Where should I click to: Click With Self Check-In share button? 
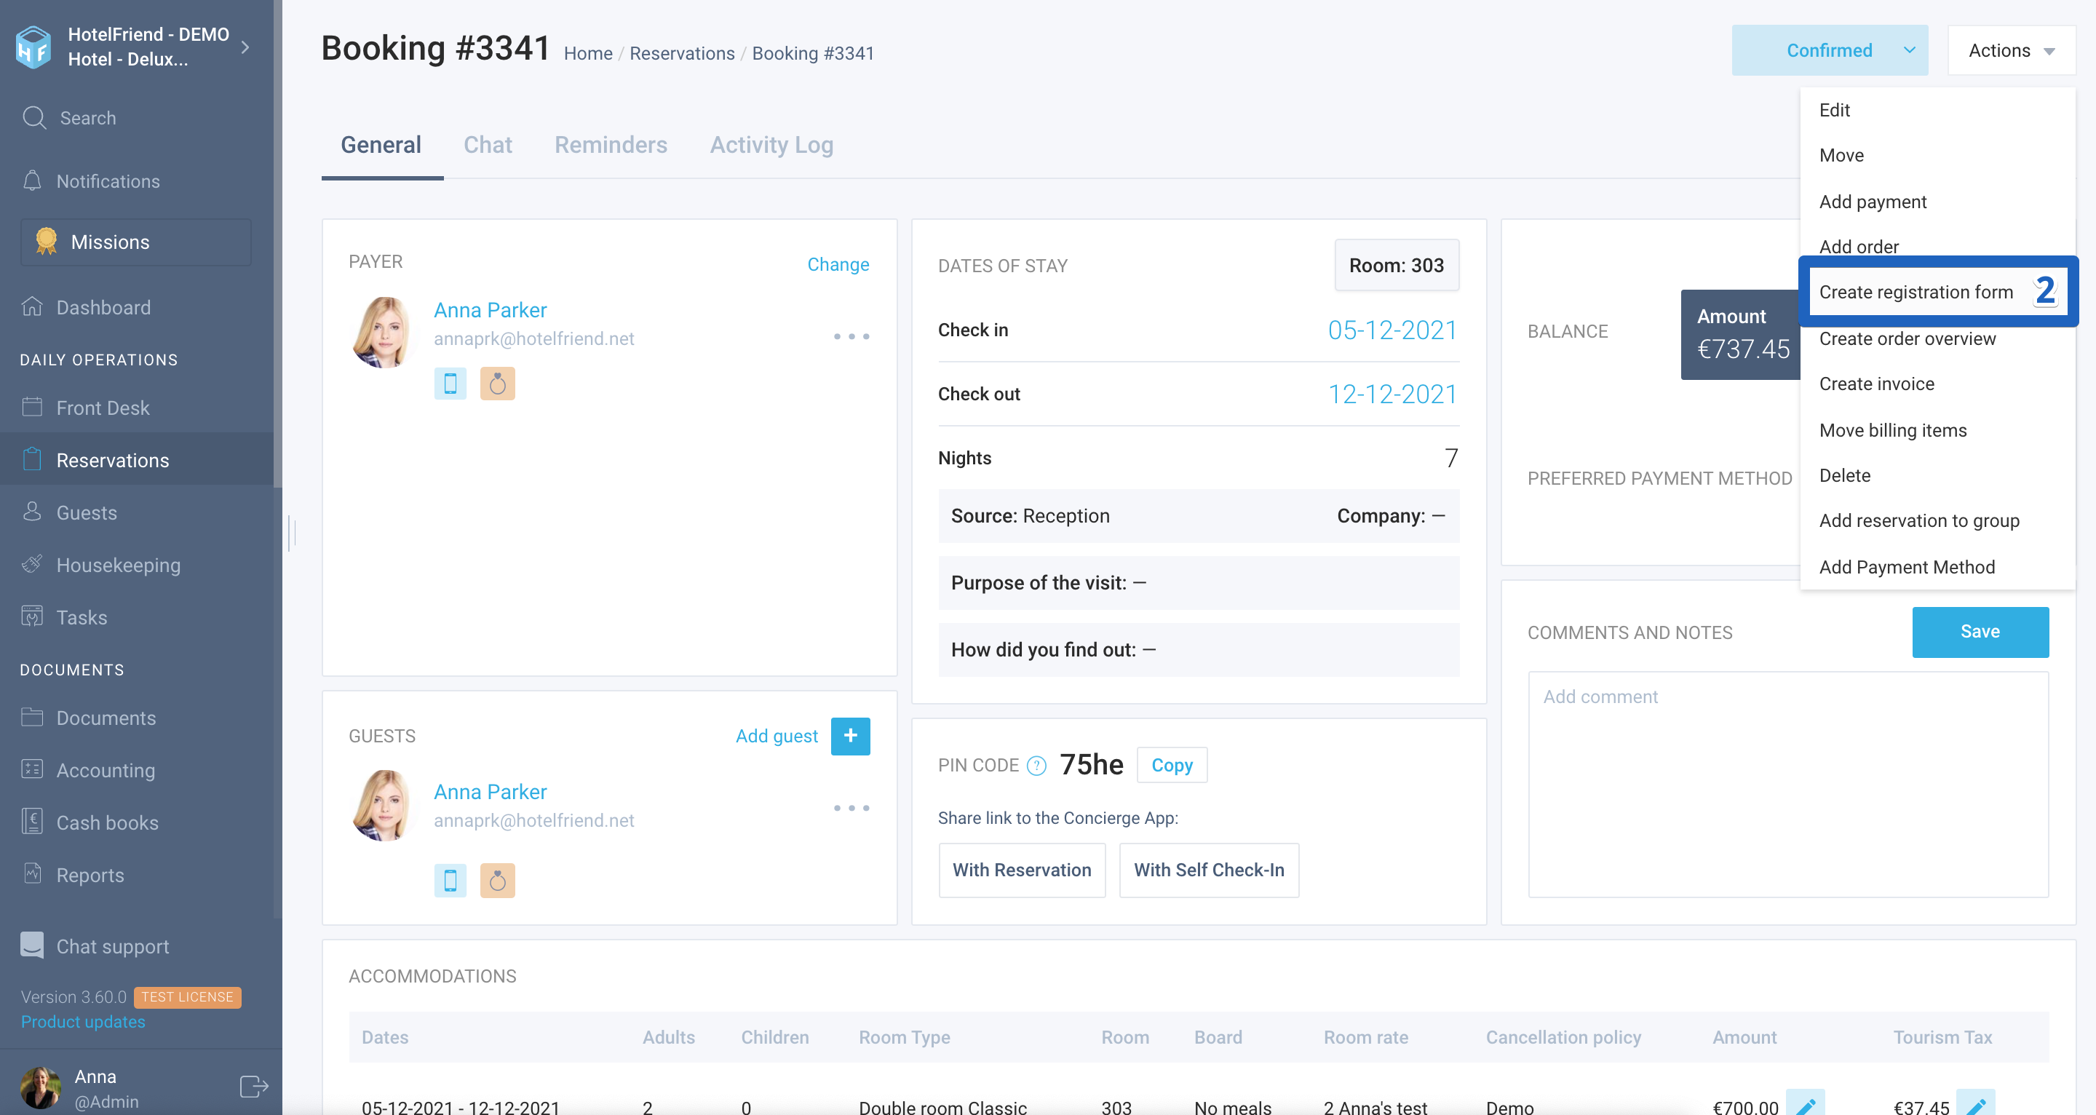(x=1209, y=870)
